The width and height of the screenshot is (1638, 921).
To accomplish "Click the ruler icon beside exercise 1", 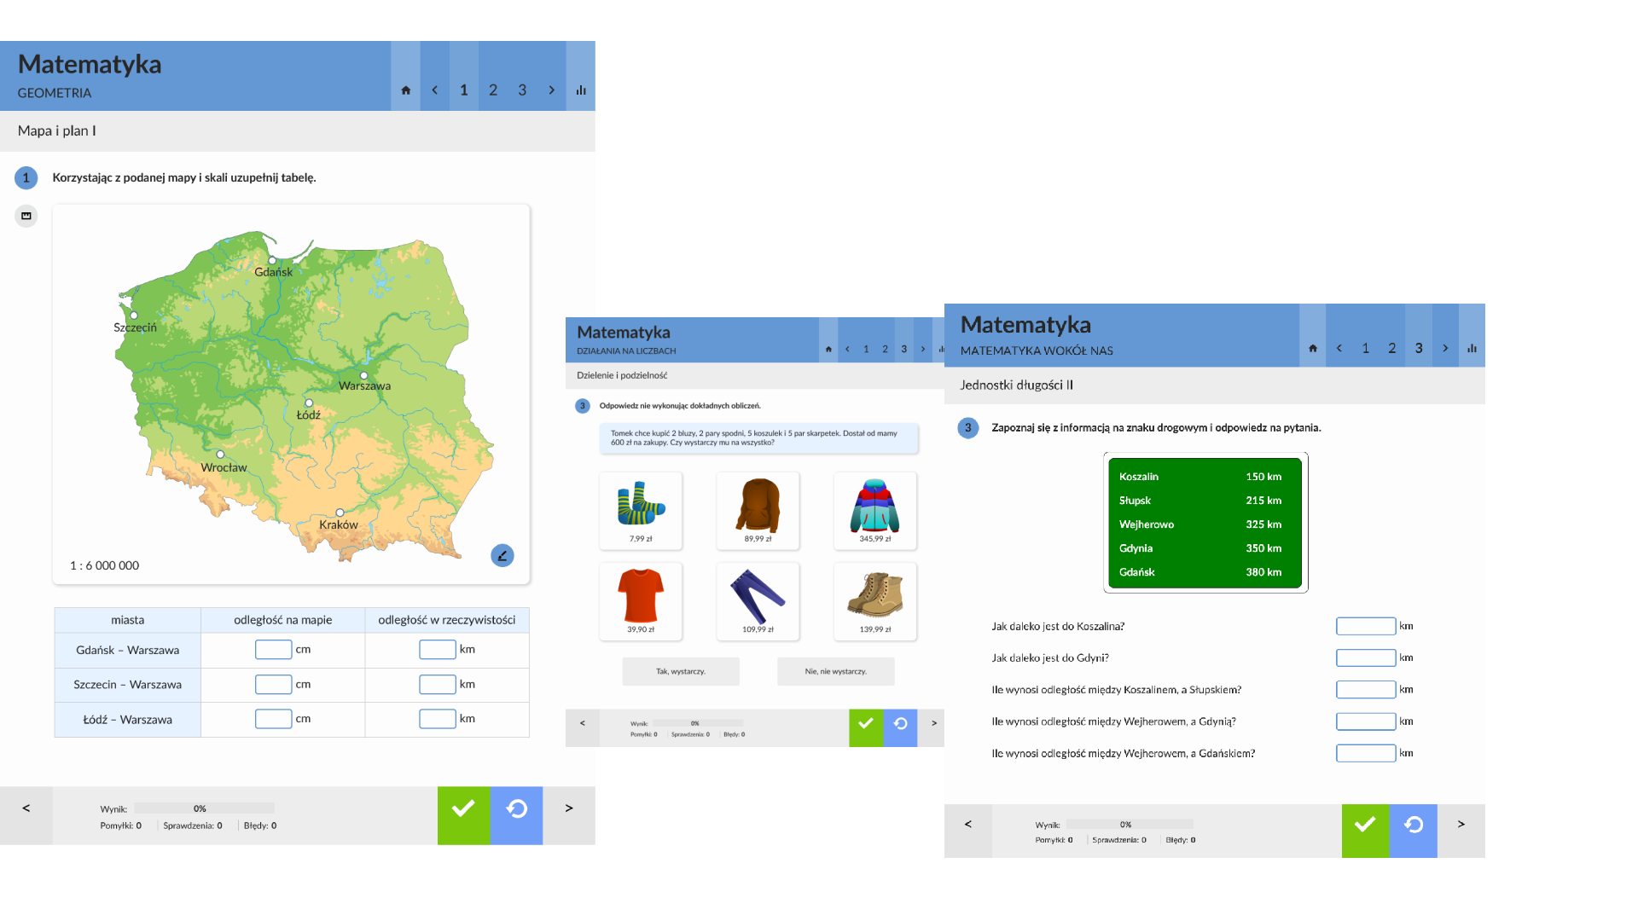I will (x=26, y=217).
